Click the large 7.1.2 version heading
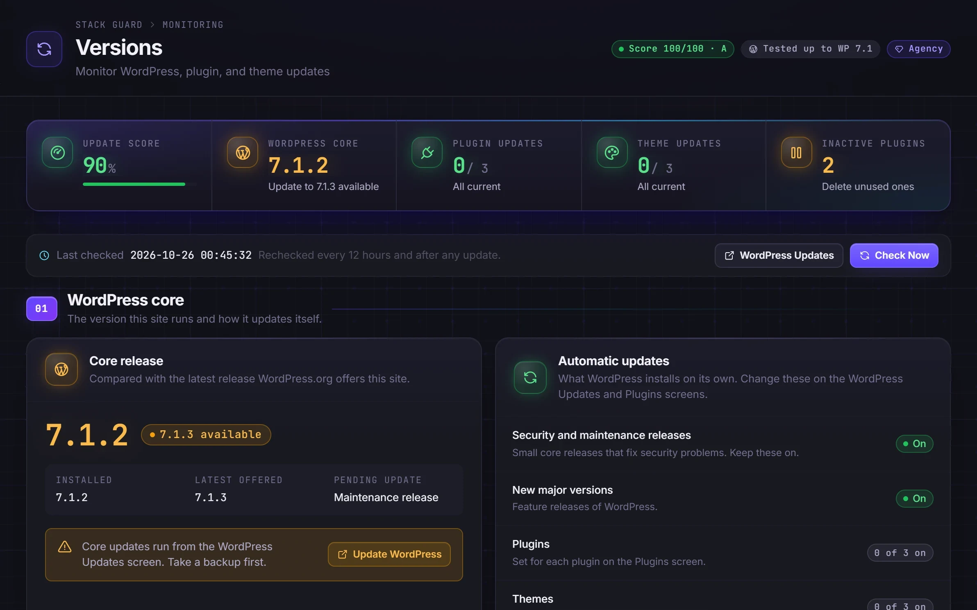 click(x=87, y=435)
